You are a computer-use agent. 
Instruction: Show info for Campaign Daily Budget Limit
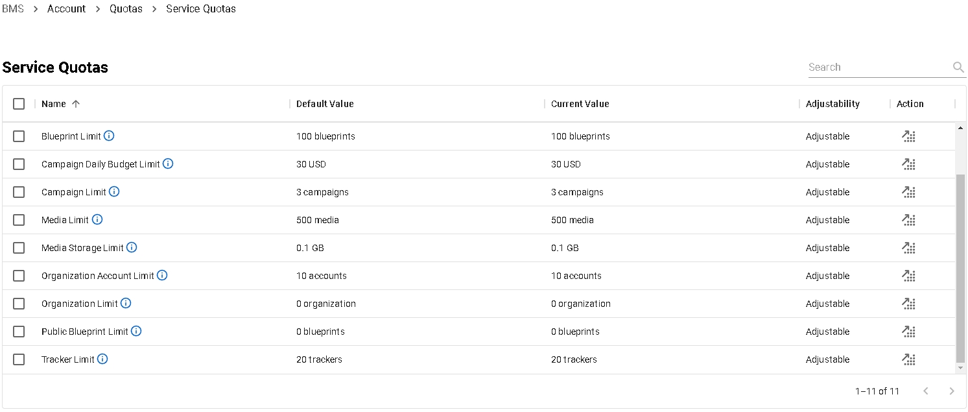[x=168, y=164]
